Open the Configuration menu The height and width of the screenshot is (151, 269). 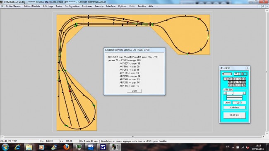click(72, 6)
